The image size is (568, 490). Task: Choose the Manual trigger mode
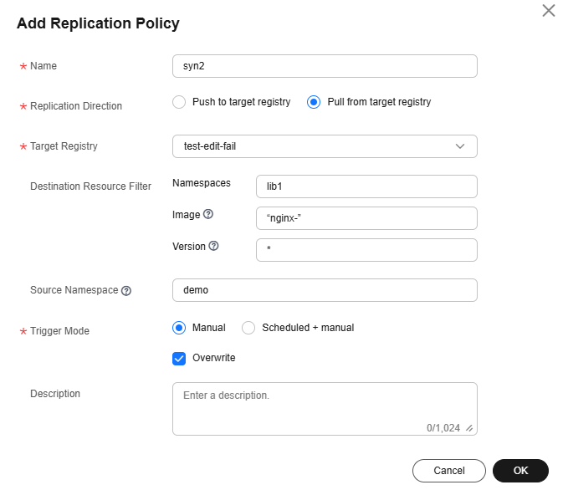[179, 328]
